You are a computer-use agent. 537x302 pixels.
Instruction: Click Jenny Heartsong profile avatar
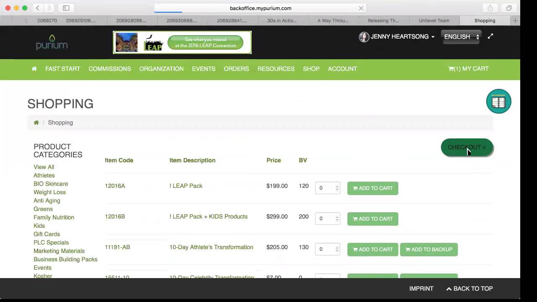pos(364,37)
